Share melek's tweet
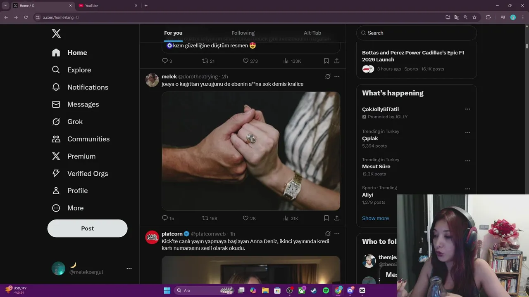 [x=337, y=218]
